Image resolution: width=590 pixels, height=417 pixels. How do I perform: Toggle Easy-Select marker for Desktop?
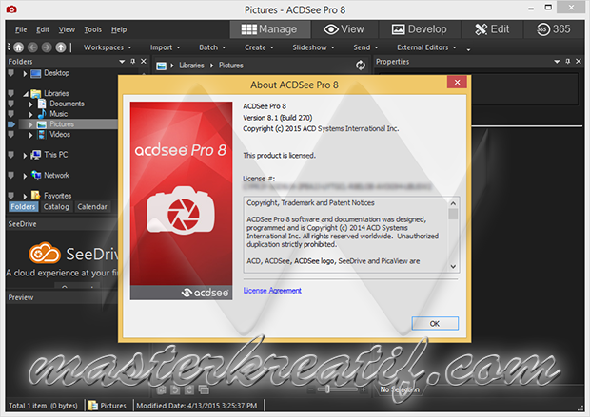pyautogui.click(x=10, y=73)
